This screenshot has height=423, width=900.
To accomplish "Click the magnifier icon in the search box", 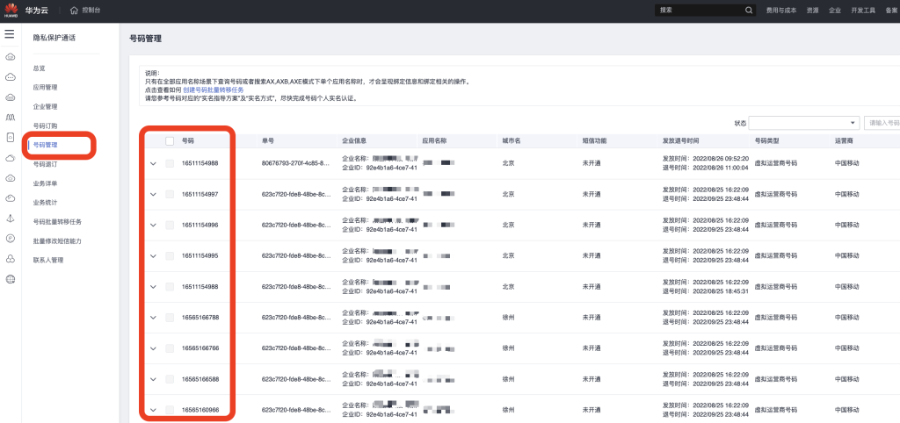I will pyautogui.click(x=749, y=11).
